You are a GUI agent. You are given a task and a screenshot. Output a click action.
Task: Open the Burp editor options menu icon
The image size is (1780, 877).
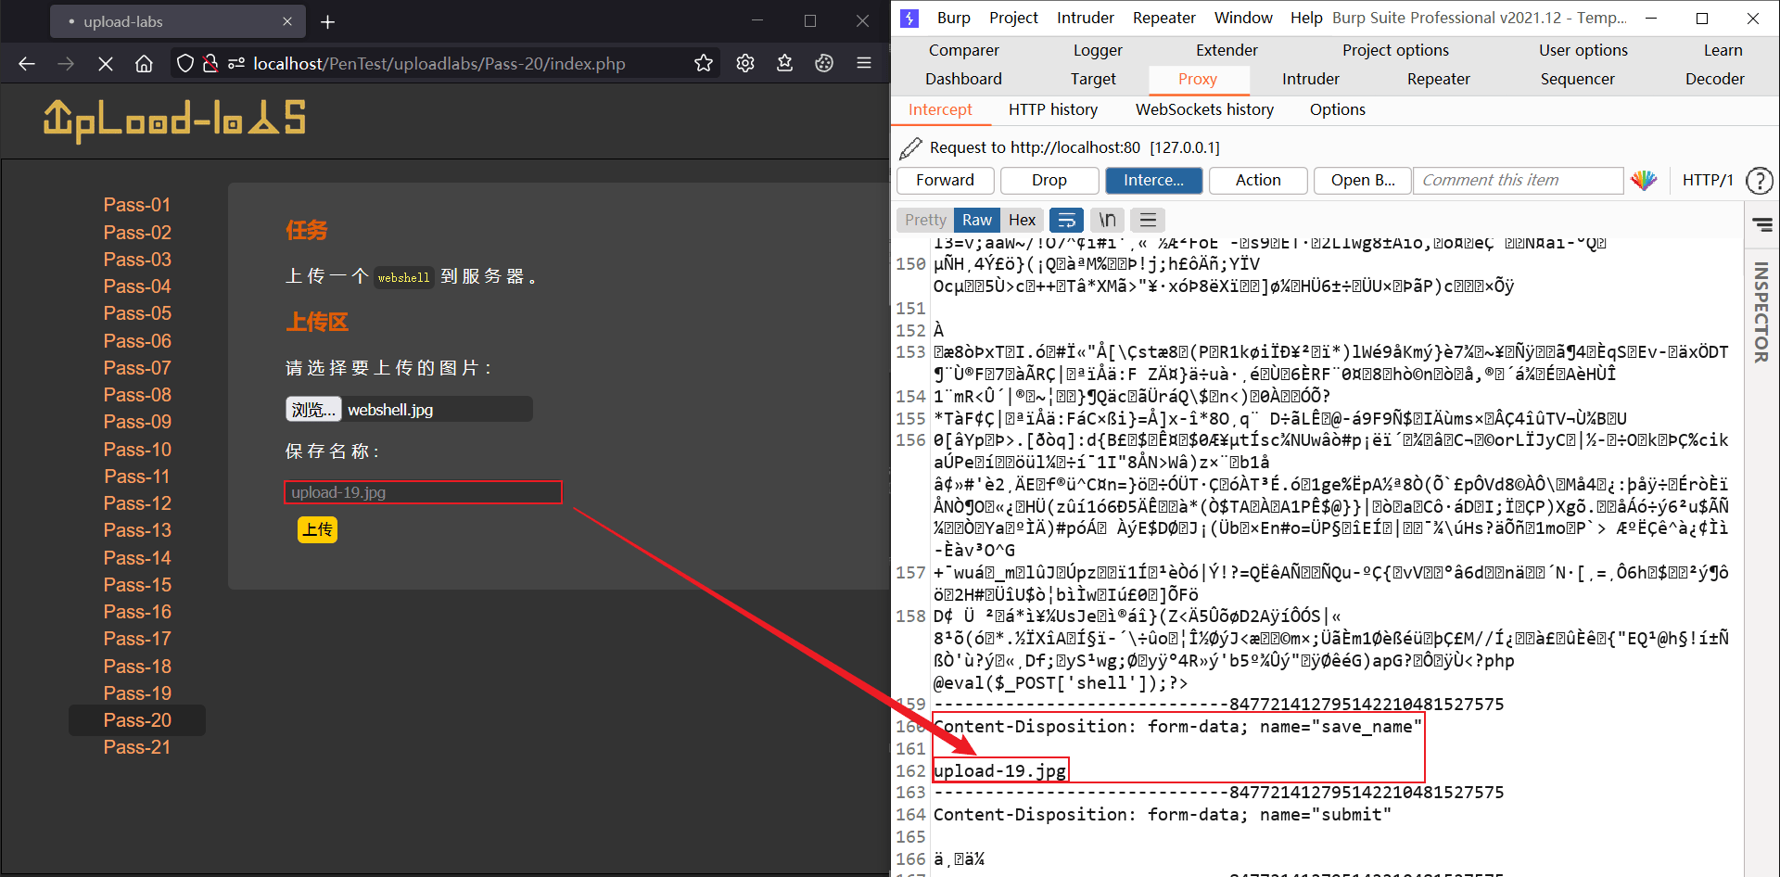1148,220
